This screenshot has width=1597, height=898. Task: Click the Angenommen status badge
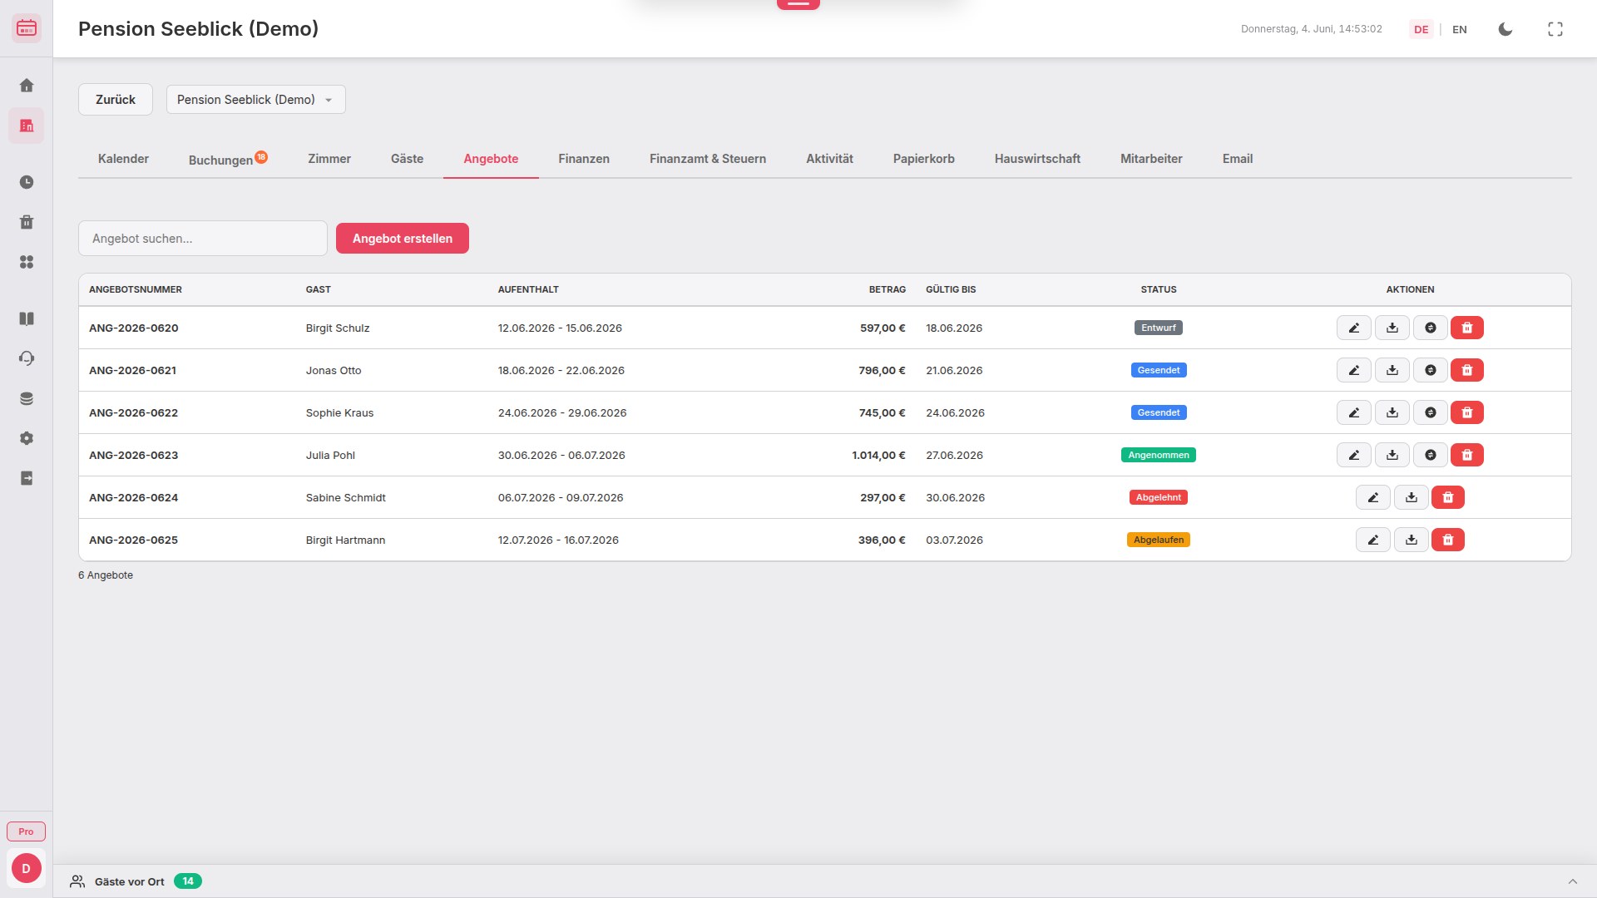(x=1159, y=455)
